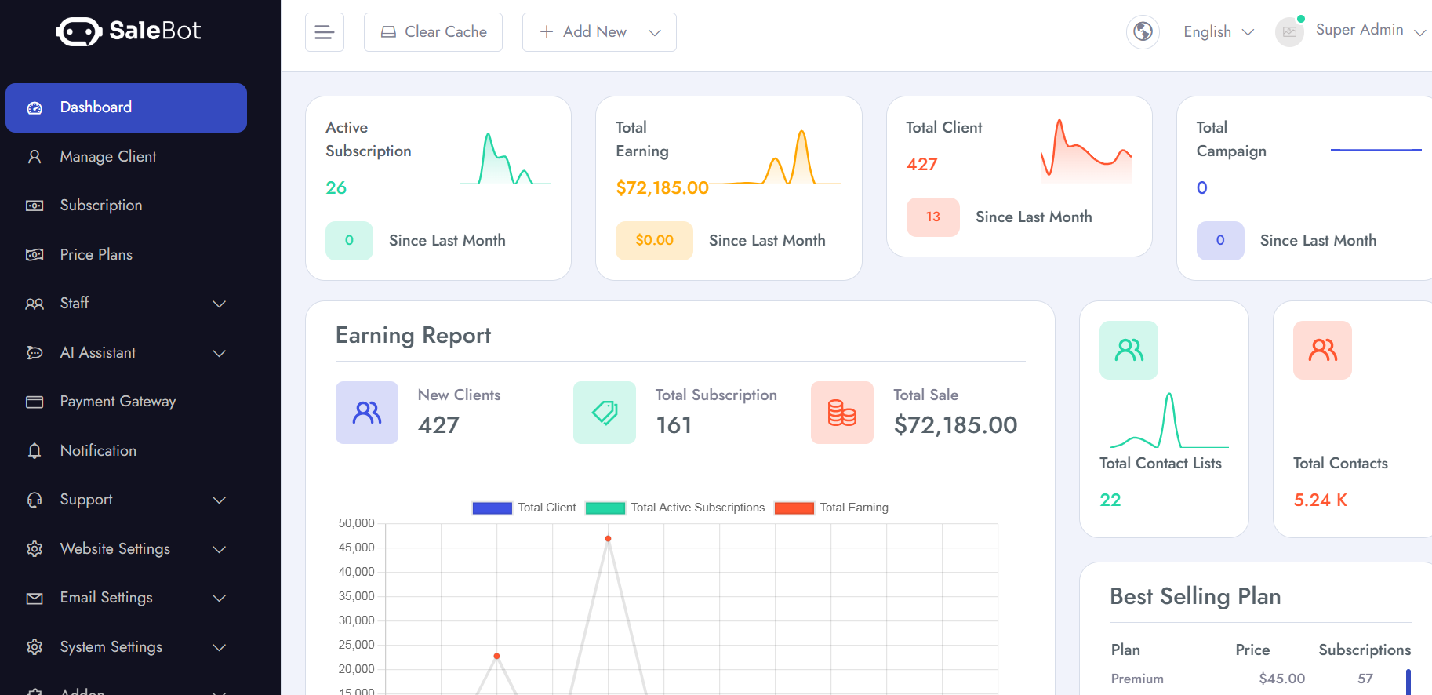Click the Staff people icon
This screenshot has width=1432, height=695.
(35, 304)
